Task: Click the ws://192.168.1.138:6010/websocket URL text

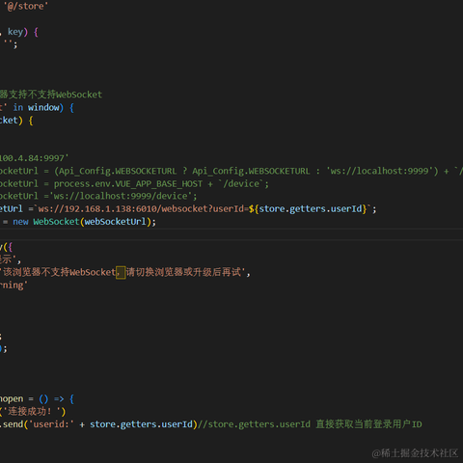Action: tap(123, 208)
